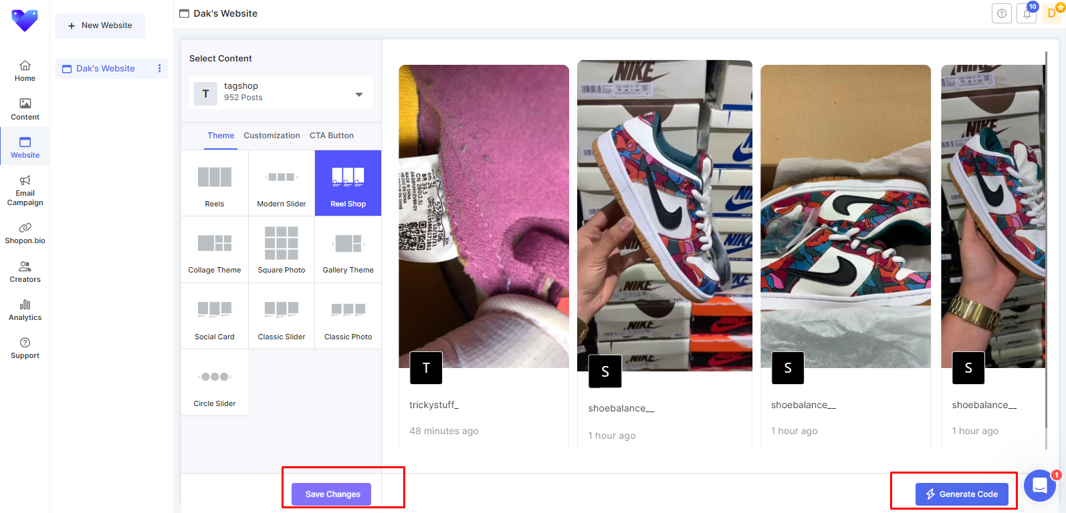Open the Analytics section

click(x=25, y=309)
